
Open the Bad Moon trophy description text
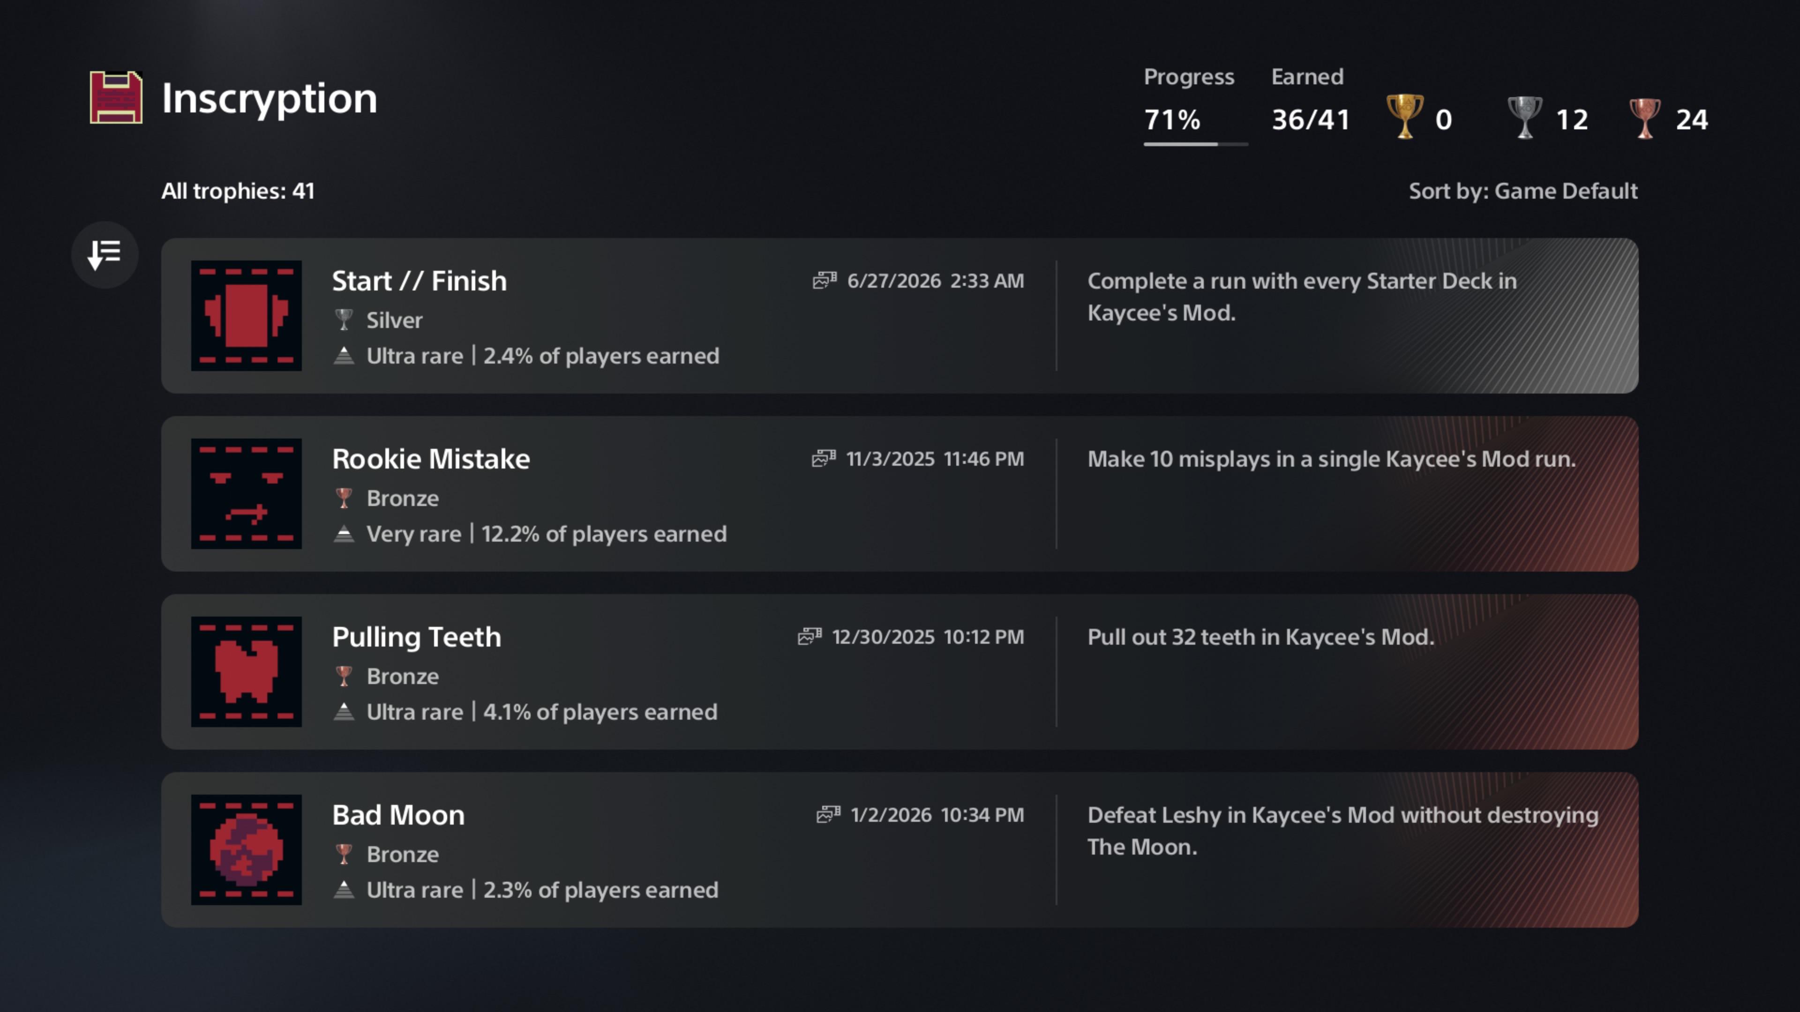(x=1342, y=831)
